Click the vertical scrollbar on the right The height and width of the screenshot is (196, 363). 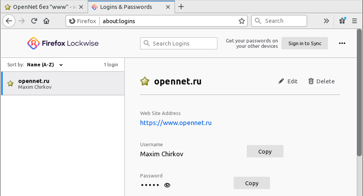click(360, 116)
